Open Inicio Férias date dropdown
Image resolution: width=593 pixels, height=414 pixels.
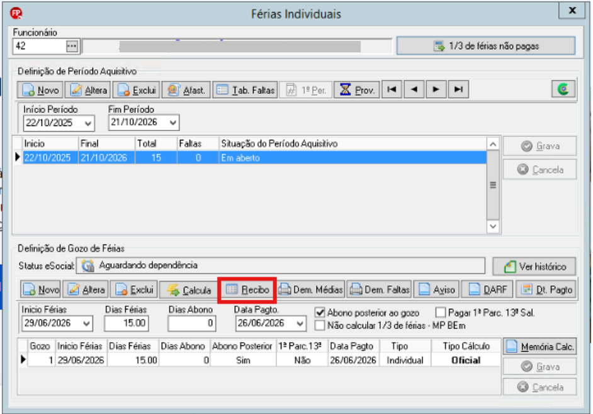(x=87, y=323)
